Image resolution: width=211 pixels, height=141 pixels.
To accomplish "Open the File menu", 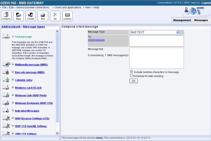I will (4, 7).
